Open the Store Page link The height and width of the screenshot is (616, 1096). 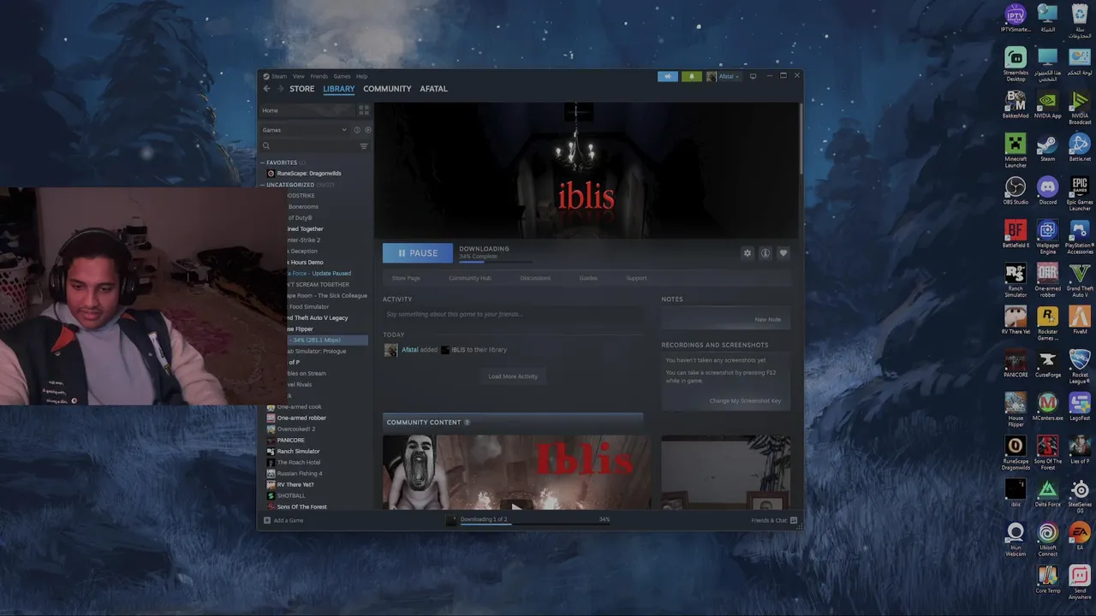point(406,278)
